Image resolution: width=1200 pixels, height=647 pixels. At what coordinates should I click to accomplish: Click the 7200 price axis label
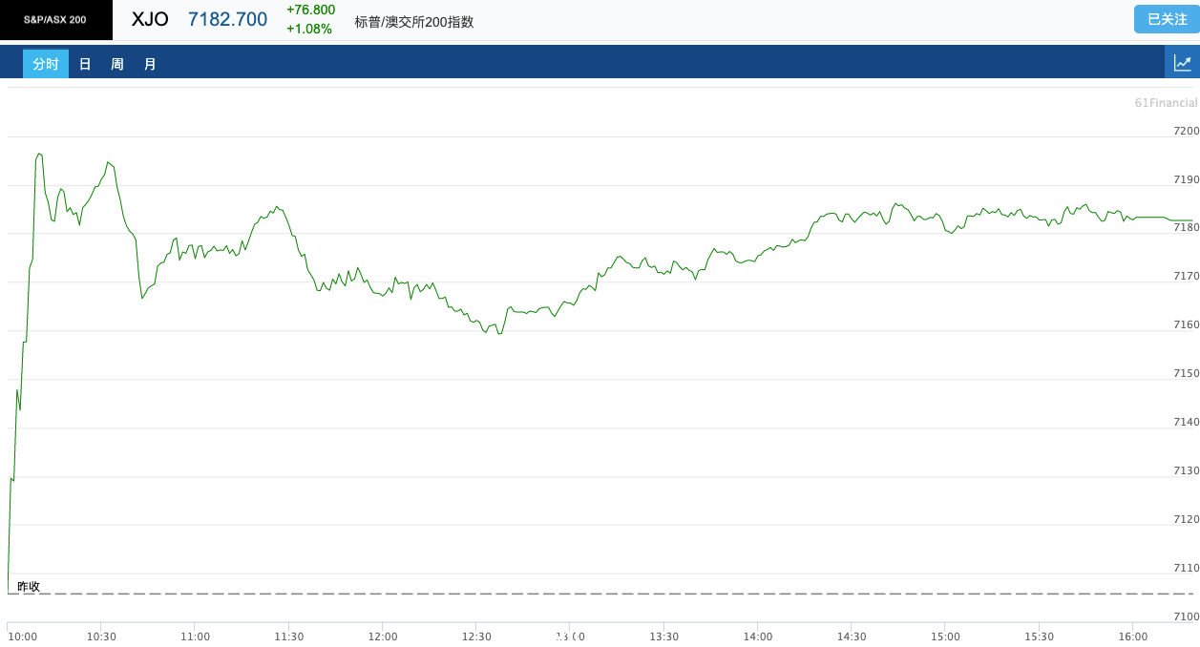pos(1185,131)
